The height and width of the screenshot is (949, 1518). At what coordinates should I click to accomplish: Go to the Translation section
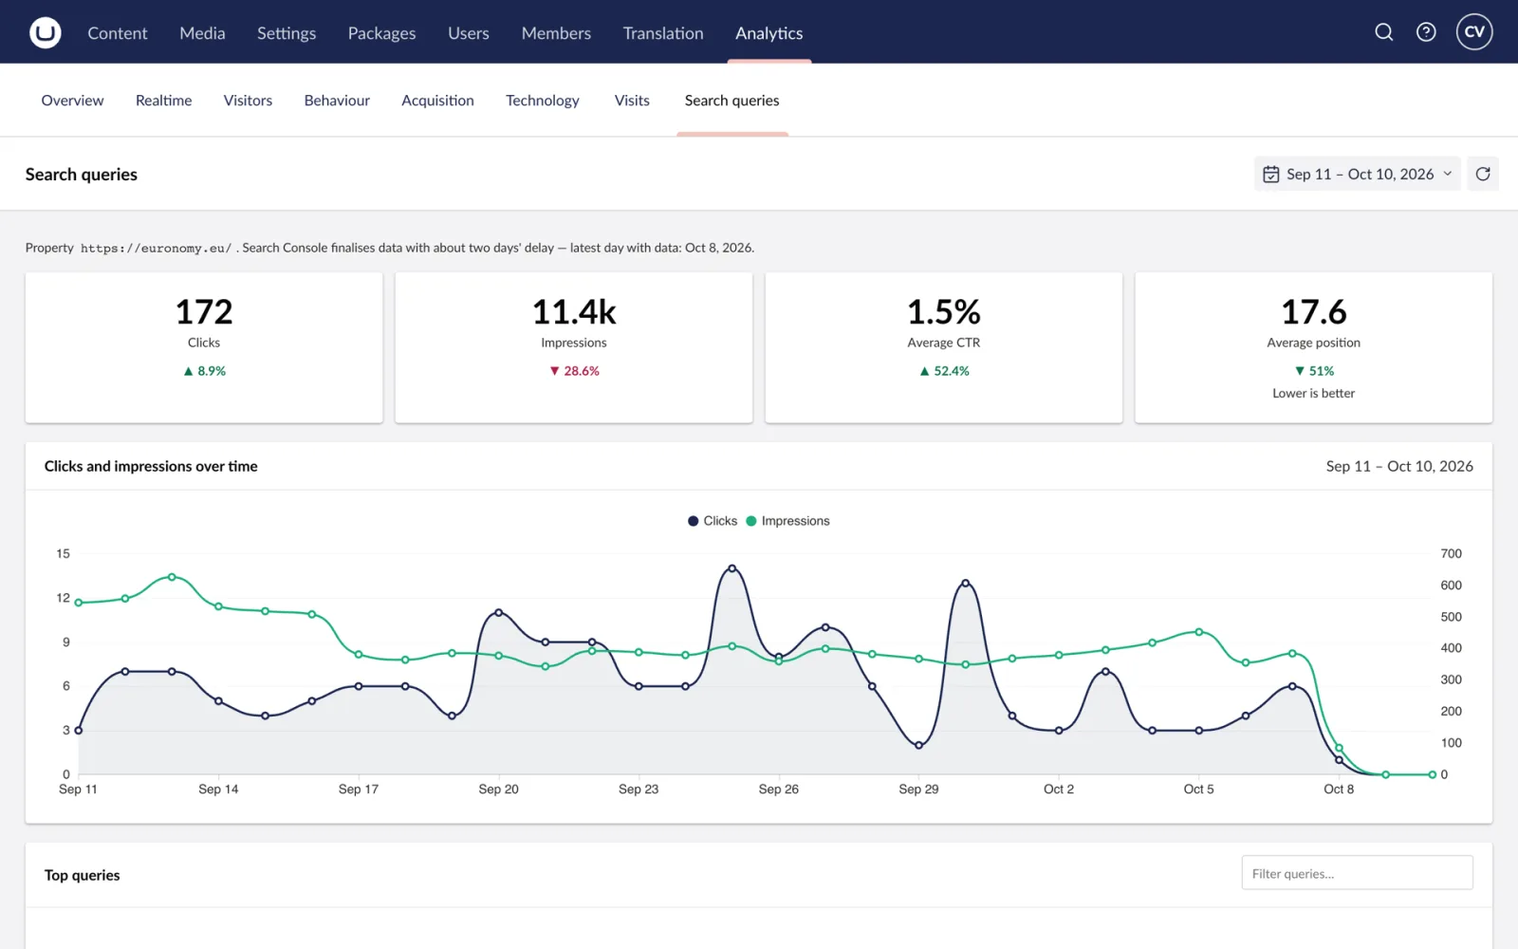tap(663, 33)
